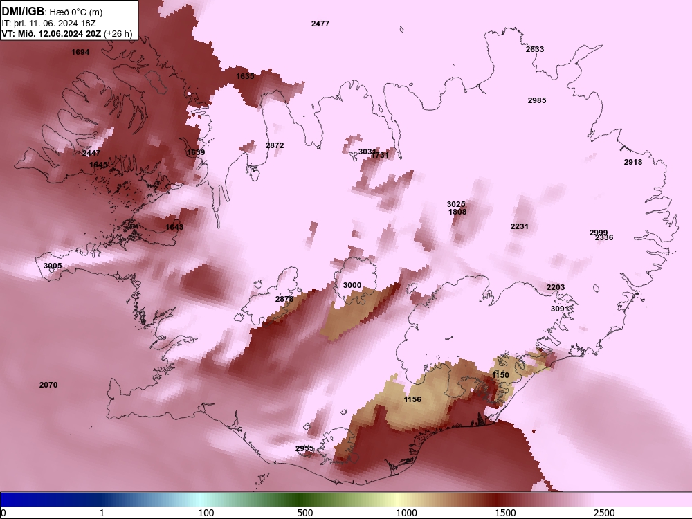Select the 3091 map label
The width and height of the screenshot is (692, 519).
[560, 309]
